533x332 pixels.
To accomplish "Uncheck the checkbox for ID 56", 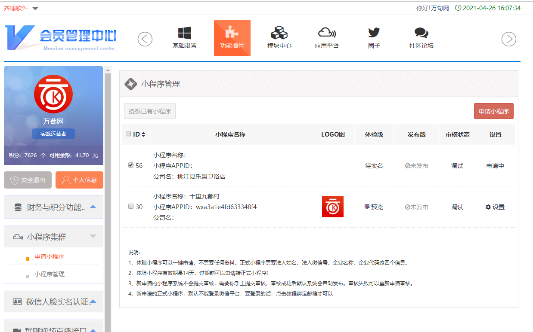I will (131, 165).
